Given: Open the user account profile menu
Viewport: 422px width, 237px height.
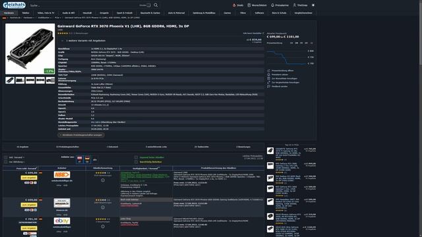Looking at the screenshot, I should [300, 5].
